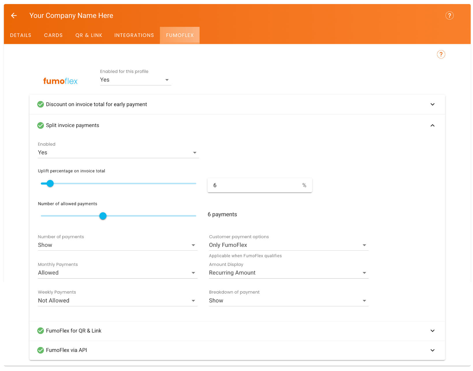Open help icon in the orange header
473x371 pixels.
point(449,16)
